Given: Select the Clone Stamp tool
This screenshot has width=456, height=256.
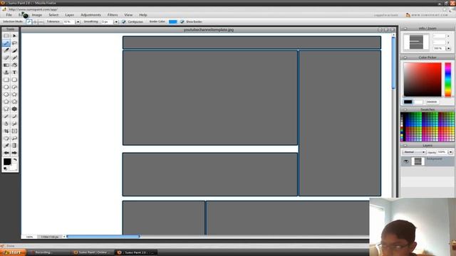Looking at the screenshot, I should pyautogui.click(x=6, y=73).
